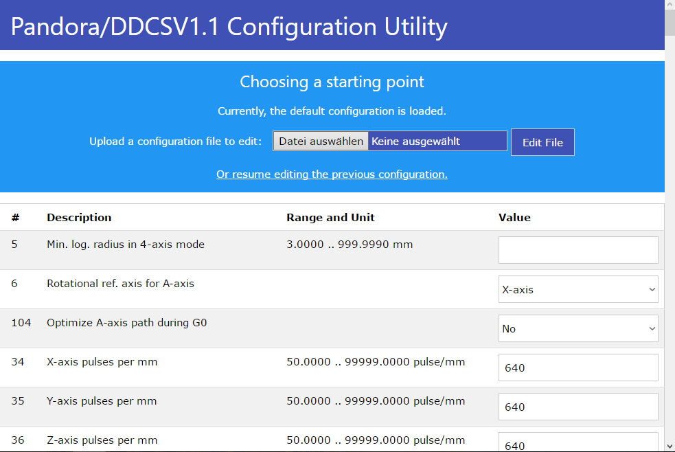Click the scrollbar down arrow
Viewport: 675px width, 452px height.
point(670,447)
